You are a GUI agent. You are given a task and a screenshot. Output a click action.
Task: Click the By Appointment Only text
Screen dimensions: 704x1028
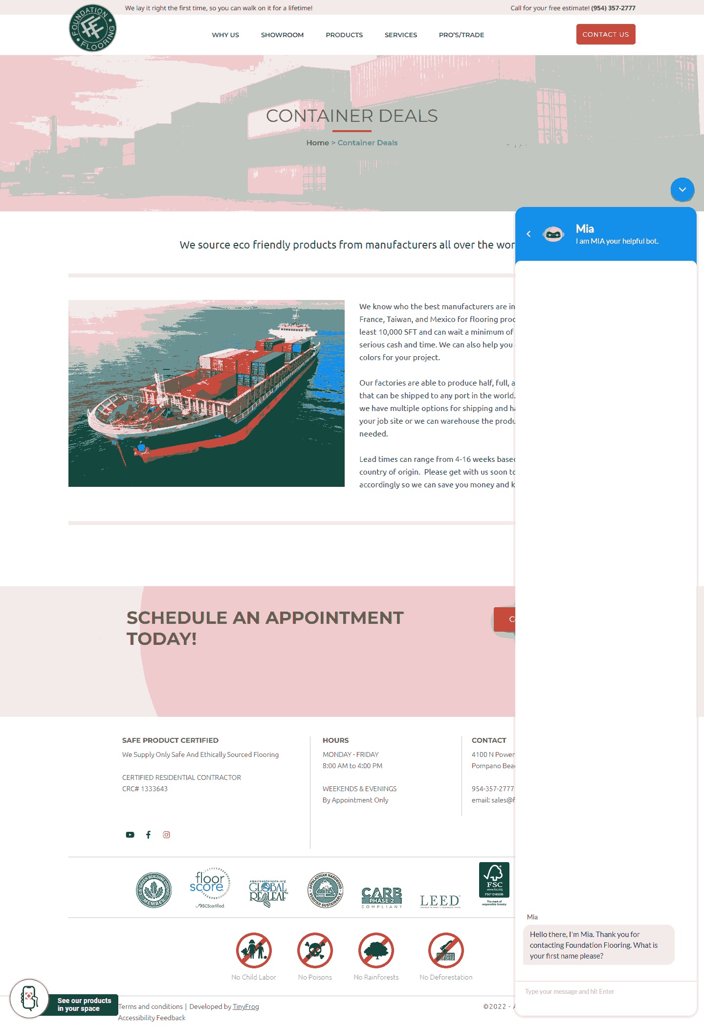tap(355, 800)
